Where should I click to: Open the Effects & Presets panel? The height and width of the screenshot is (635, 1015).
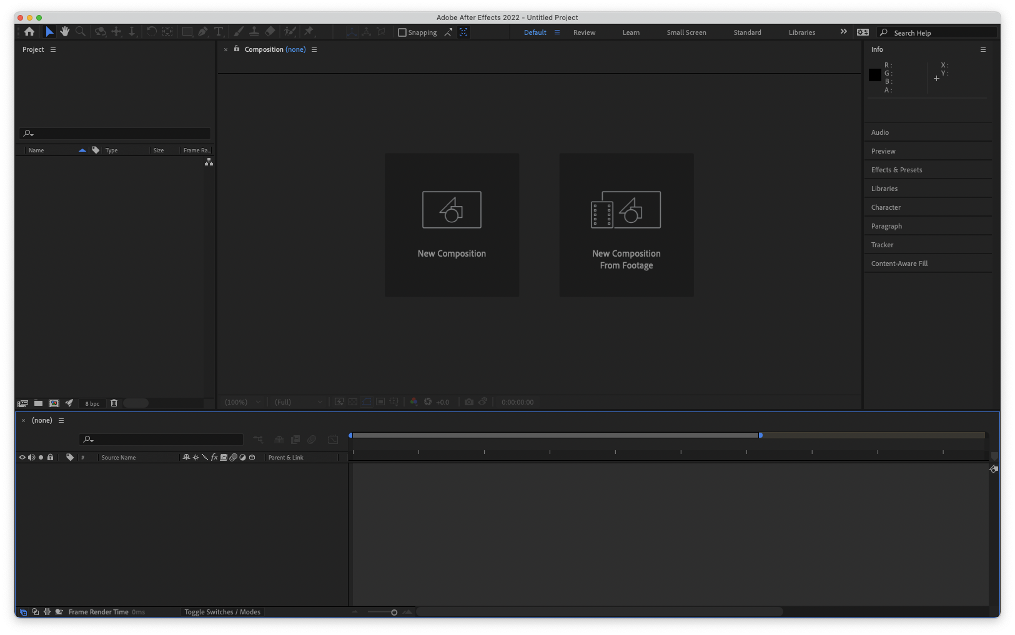(x=896, y=170)
